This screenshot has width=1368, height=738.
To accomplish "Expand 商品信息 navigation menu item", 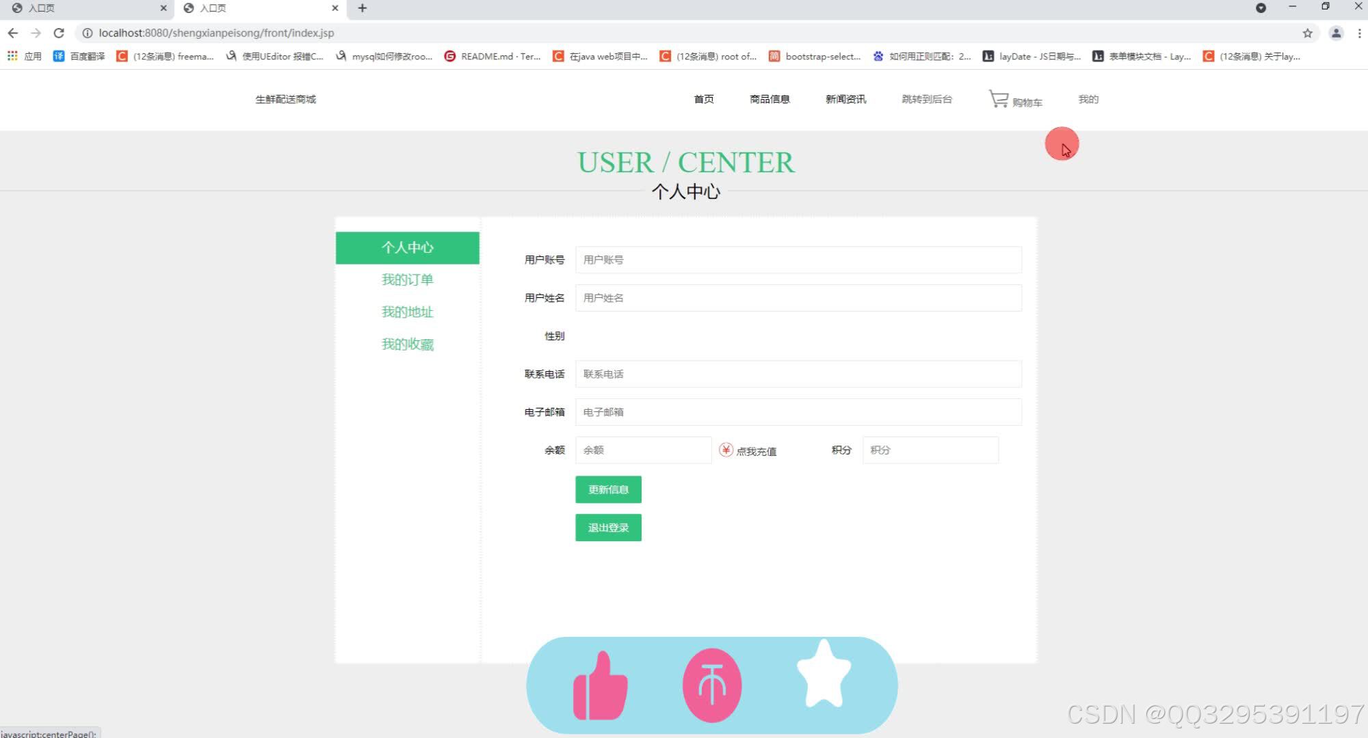I will [769, 99].
